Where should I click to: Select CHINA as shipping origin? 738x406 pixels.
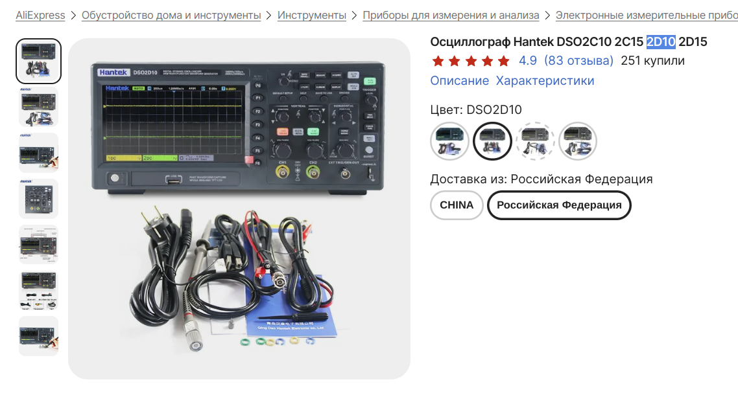pyautogui.click(x=457, y=205)
